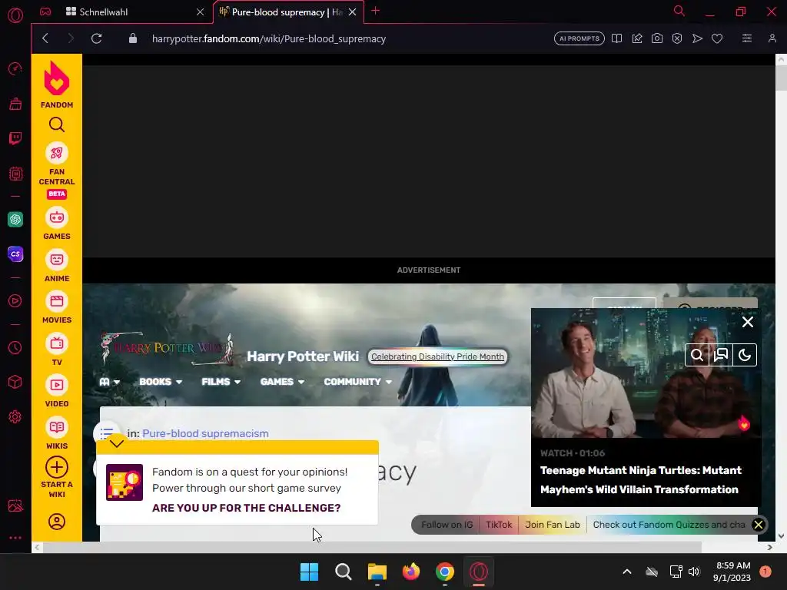The height and width of the screenshot is (590, 787).
Task: Add page to bookmarks heart icon
Action: [717, 38]
